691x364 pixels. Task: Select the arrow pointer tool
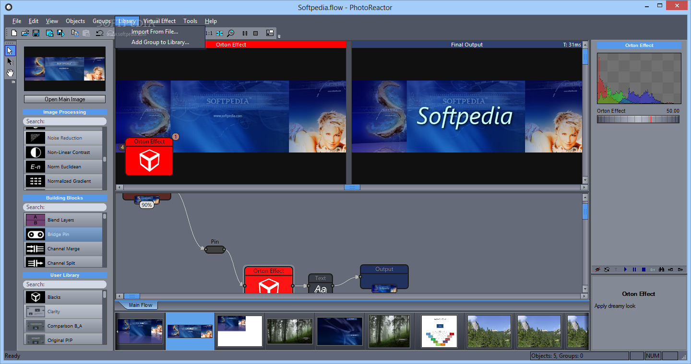[x=10, y=50]
